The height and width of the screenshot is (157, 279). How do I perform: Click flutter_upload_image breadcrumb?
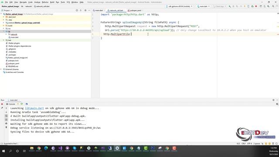tap(10, 6)
